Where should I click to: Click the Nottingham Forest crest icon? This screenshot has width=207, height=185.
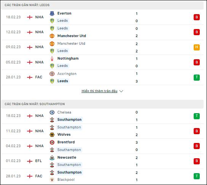click(52, 58)
